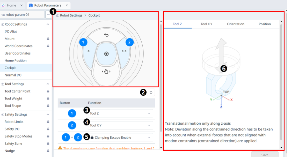Switch to the Orientation tab
The image size is (287, 157).
coord(235,24)
